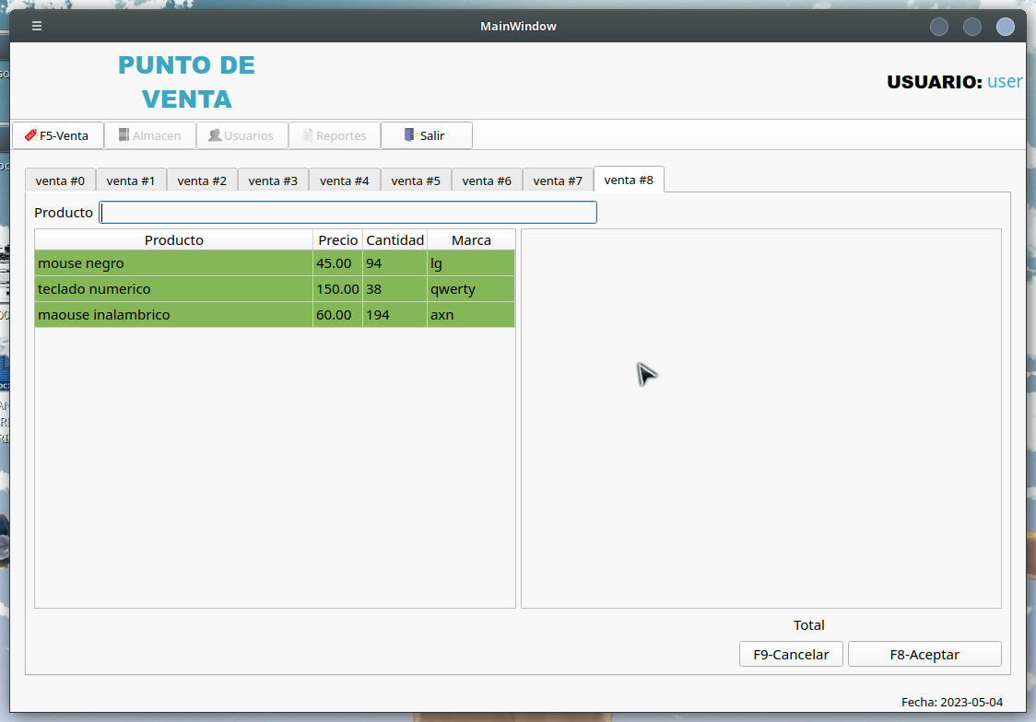Switch to the venta #3 tab

pyautogui.click(x=273, y=180)
